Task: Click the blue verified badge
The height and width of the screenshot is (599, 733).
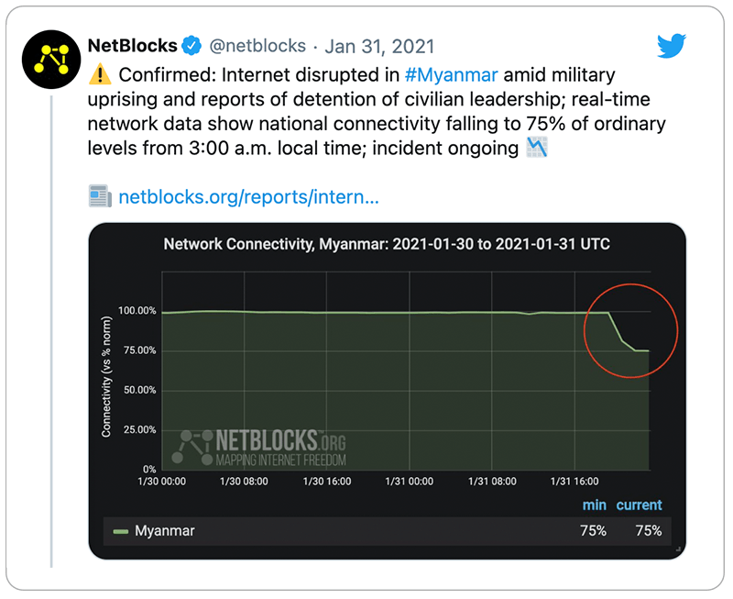Action: (x=191, y=45)
